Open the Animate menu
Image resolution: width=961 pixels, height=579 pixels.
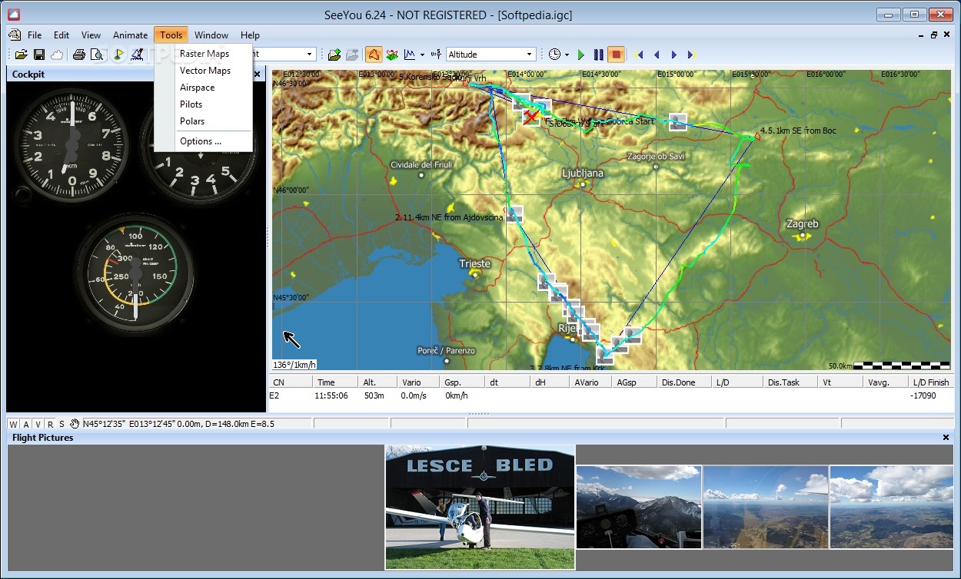pos(130,35)
